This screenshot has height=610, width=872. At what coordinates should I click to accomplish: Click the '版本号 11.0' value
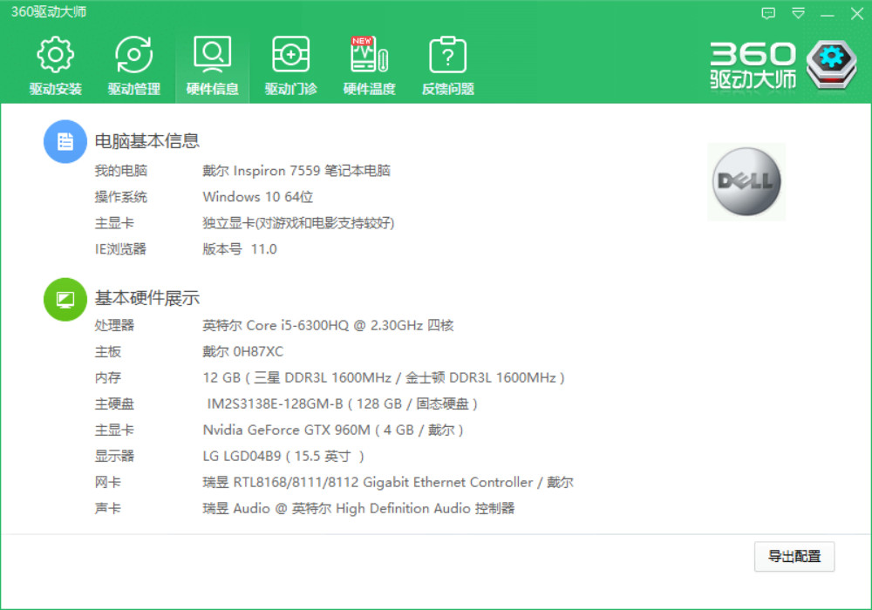pos(240,249)
